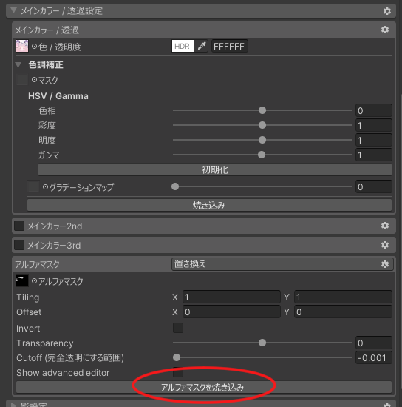Open gear icon in アルファマスク header

point(385,264)
